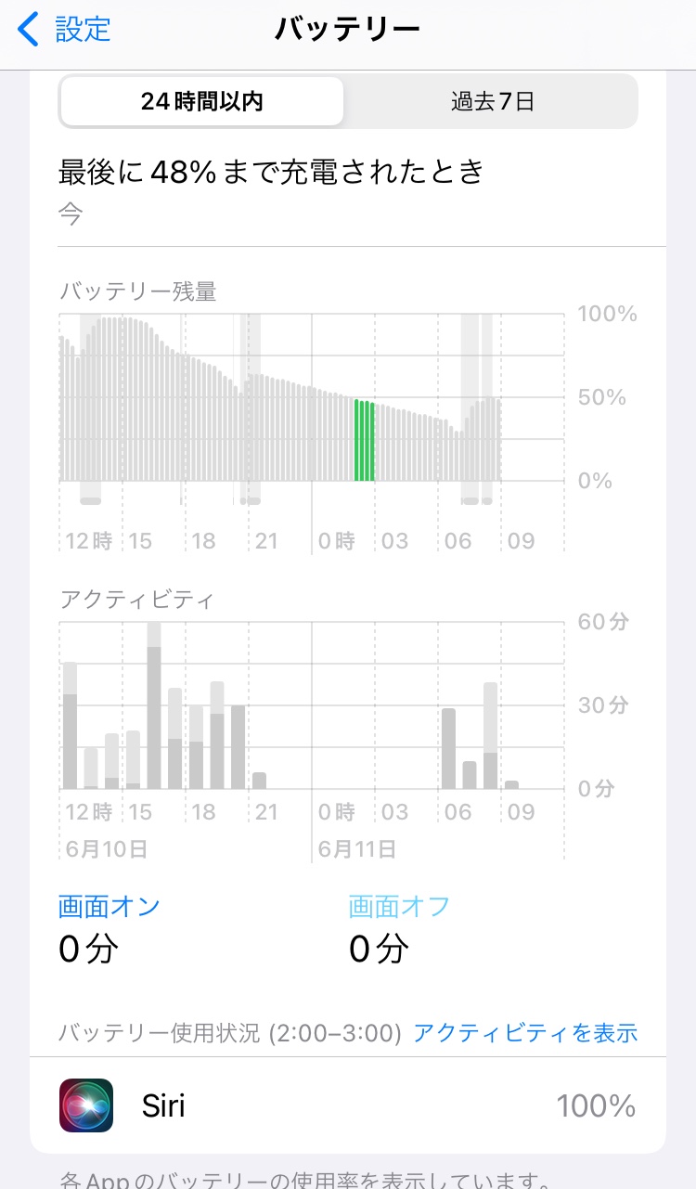This screenshot has width=696, height=1189.
Task: Go back to 設定
Action: (82, 29)
